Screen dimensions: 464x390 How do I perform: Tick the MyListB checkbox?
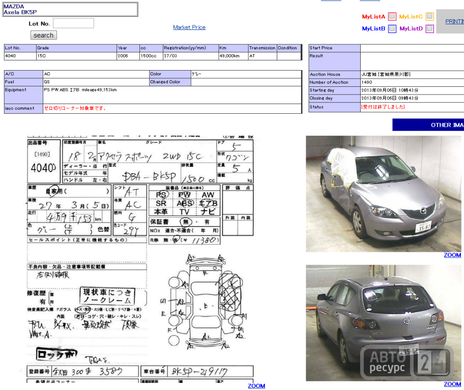(392, 28)
